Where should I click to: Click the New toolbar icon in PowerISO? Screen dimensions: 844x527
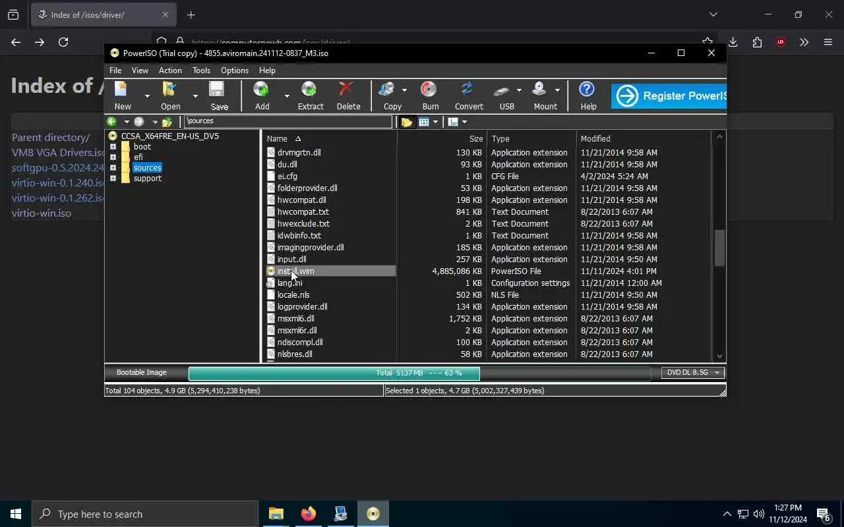[122, 96]
